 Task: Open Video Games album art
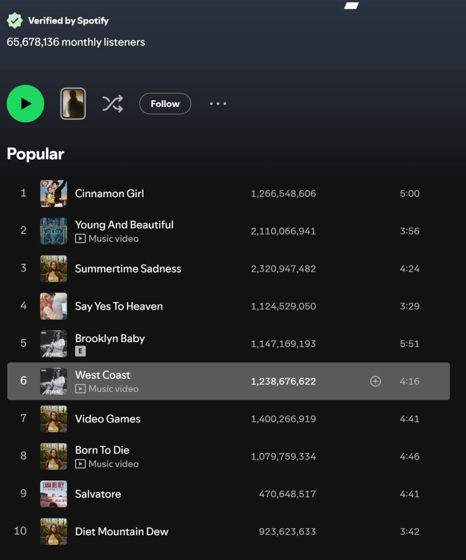(x=54, y=418)
